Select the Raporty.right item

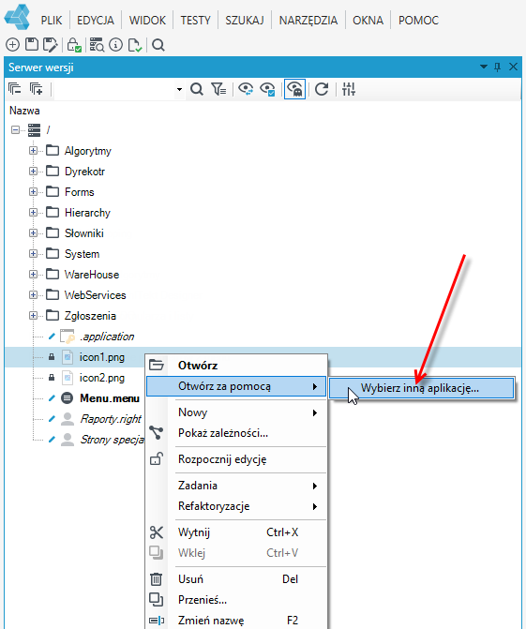[111, 419]
